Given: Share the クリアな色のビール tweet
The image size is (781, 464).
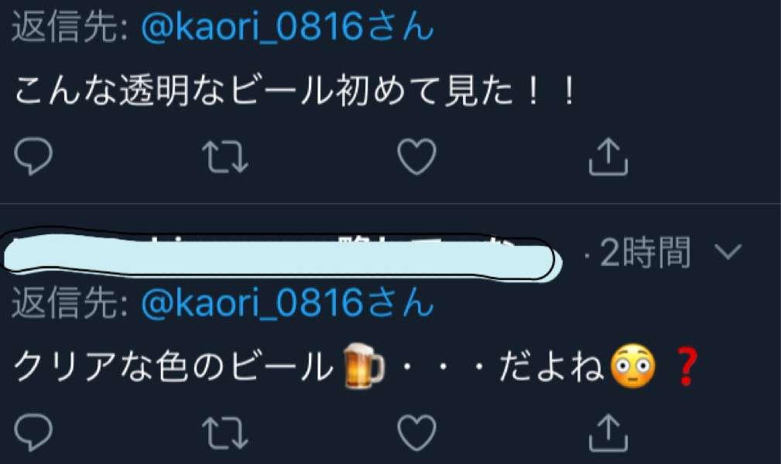Looking at the screenshot, I should point(608,432).
